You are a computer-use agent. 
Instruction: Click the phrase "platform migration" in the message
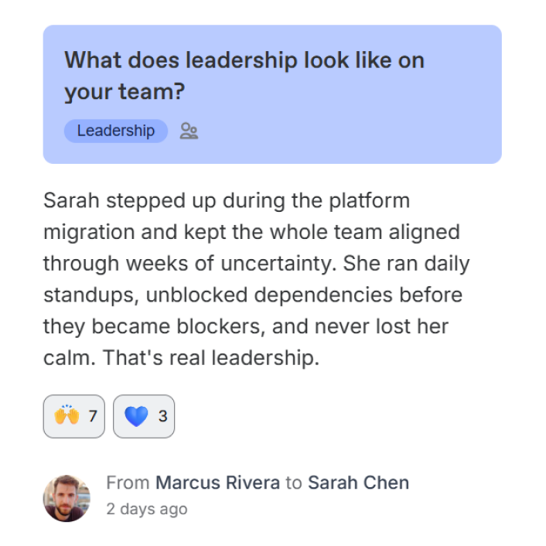[x=227, y=217]
